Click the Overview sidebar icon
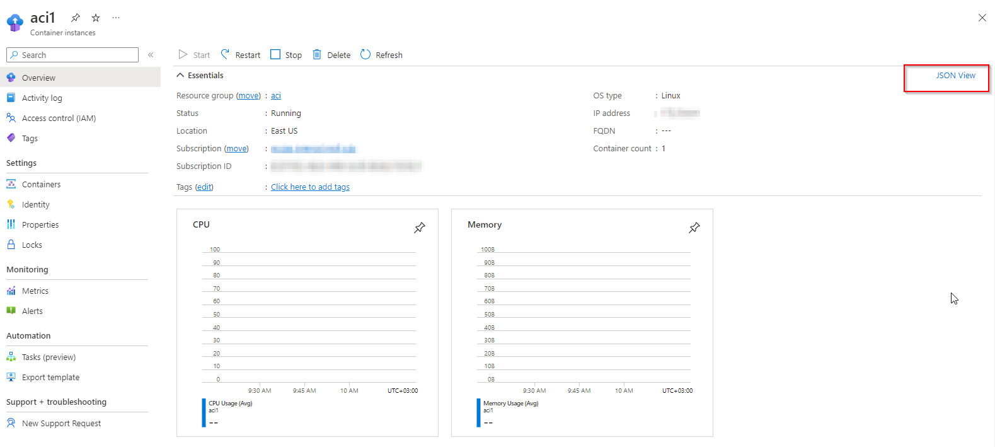Viewport: 995px width, 447px height. pyautogui.click(x=11, y=78)
